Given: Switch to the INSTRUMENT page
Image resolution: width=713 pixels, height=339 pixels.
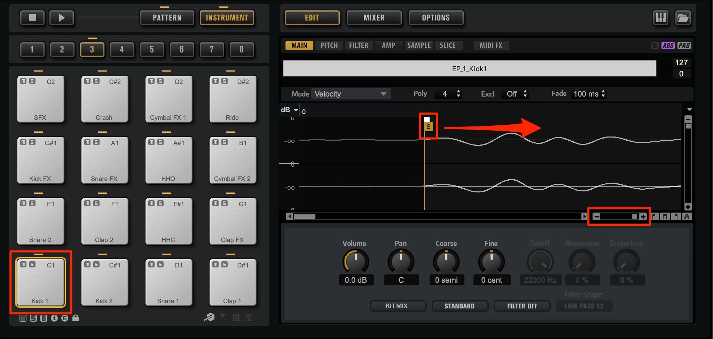Looking at the screenshot, I should [x=227, y=18].
